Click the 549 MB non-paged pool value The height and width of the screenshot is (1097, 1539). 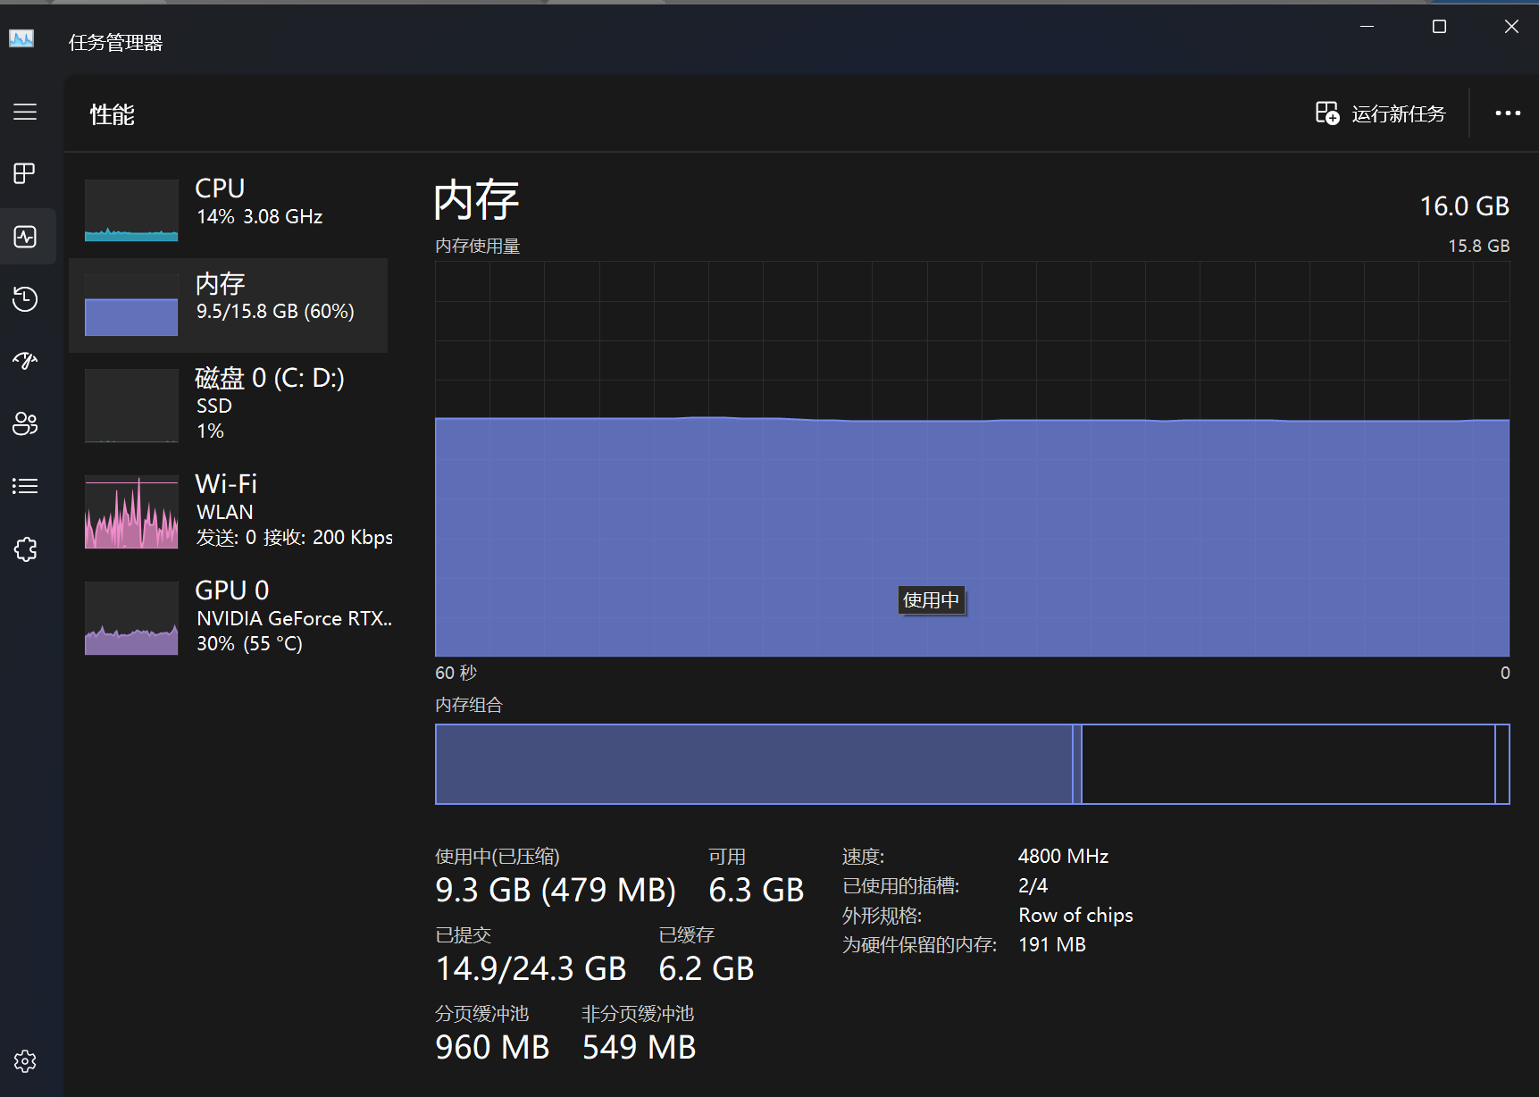click(x=639, y=1048)
